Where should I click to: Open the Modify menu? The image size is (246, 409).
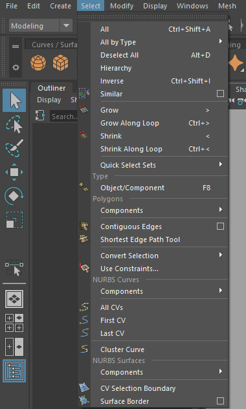pyautogui.click(x=122, y=6)
